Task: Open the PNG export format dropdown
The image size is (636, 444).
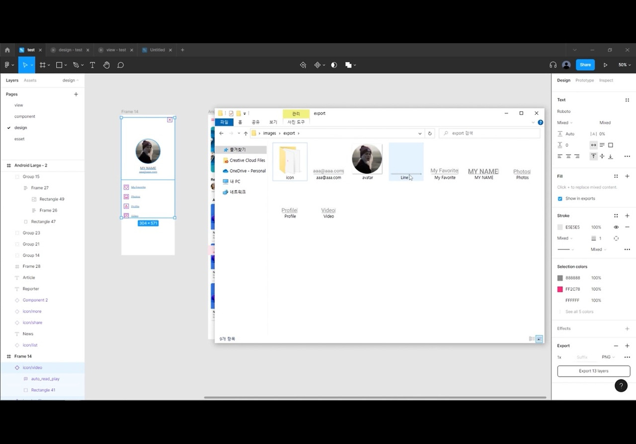Action: [x=608, y=357]
